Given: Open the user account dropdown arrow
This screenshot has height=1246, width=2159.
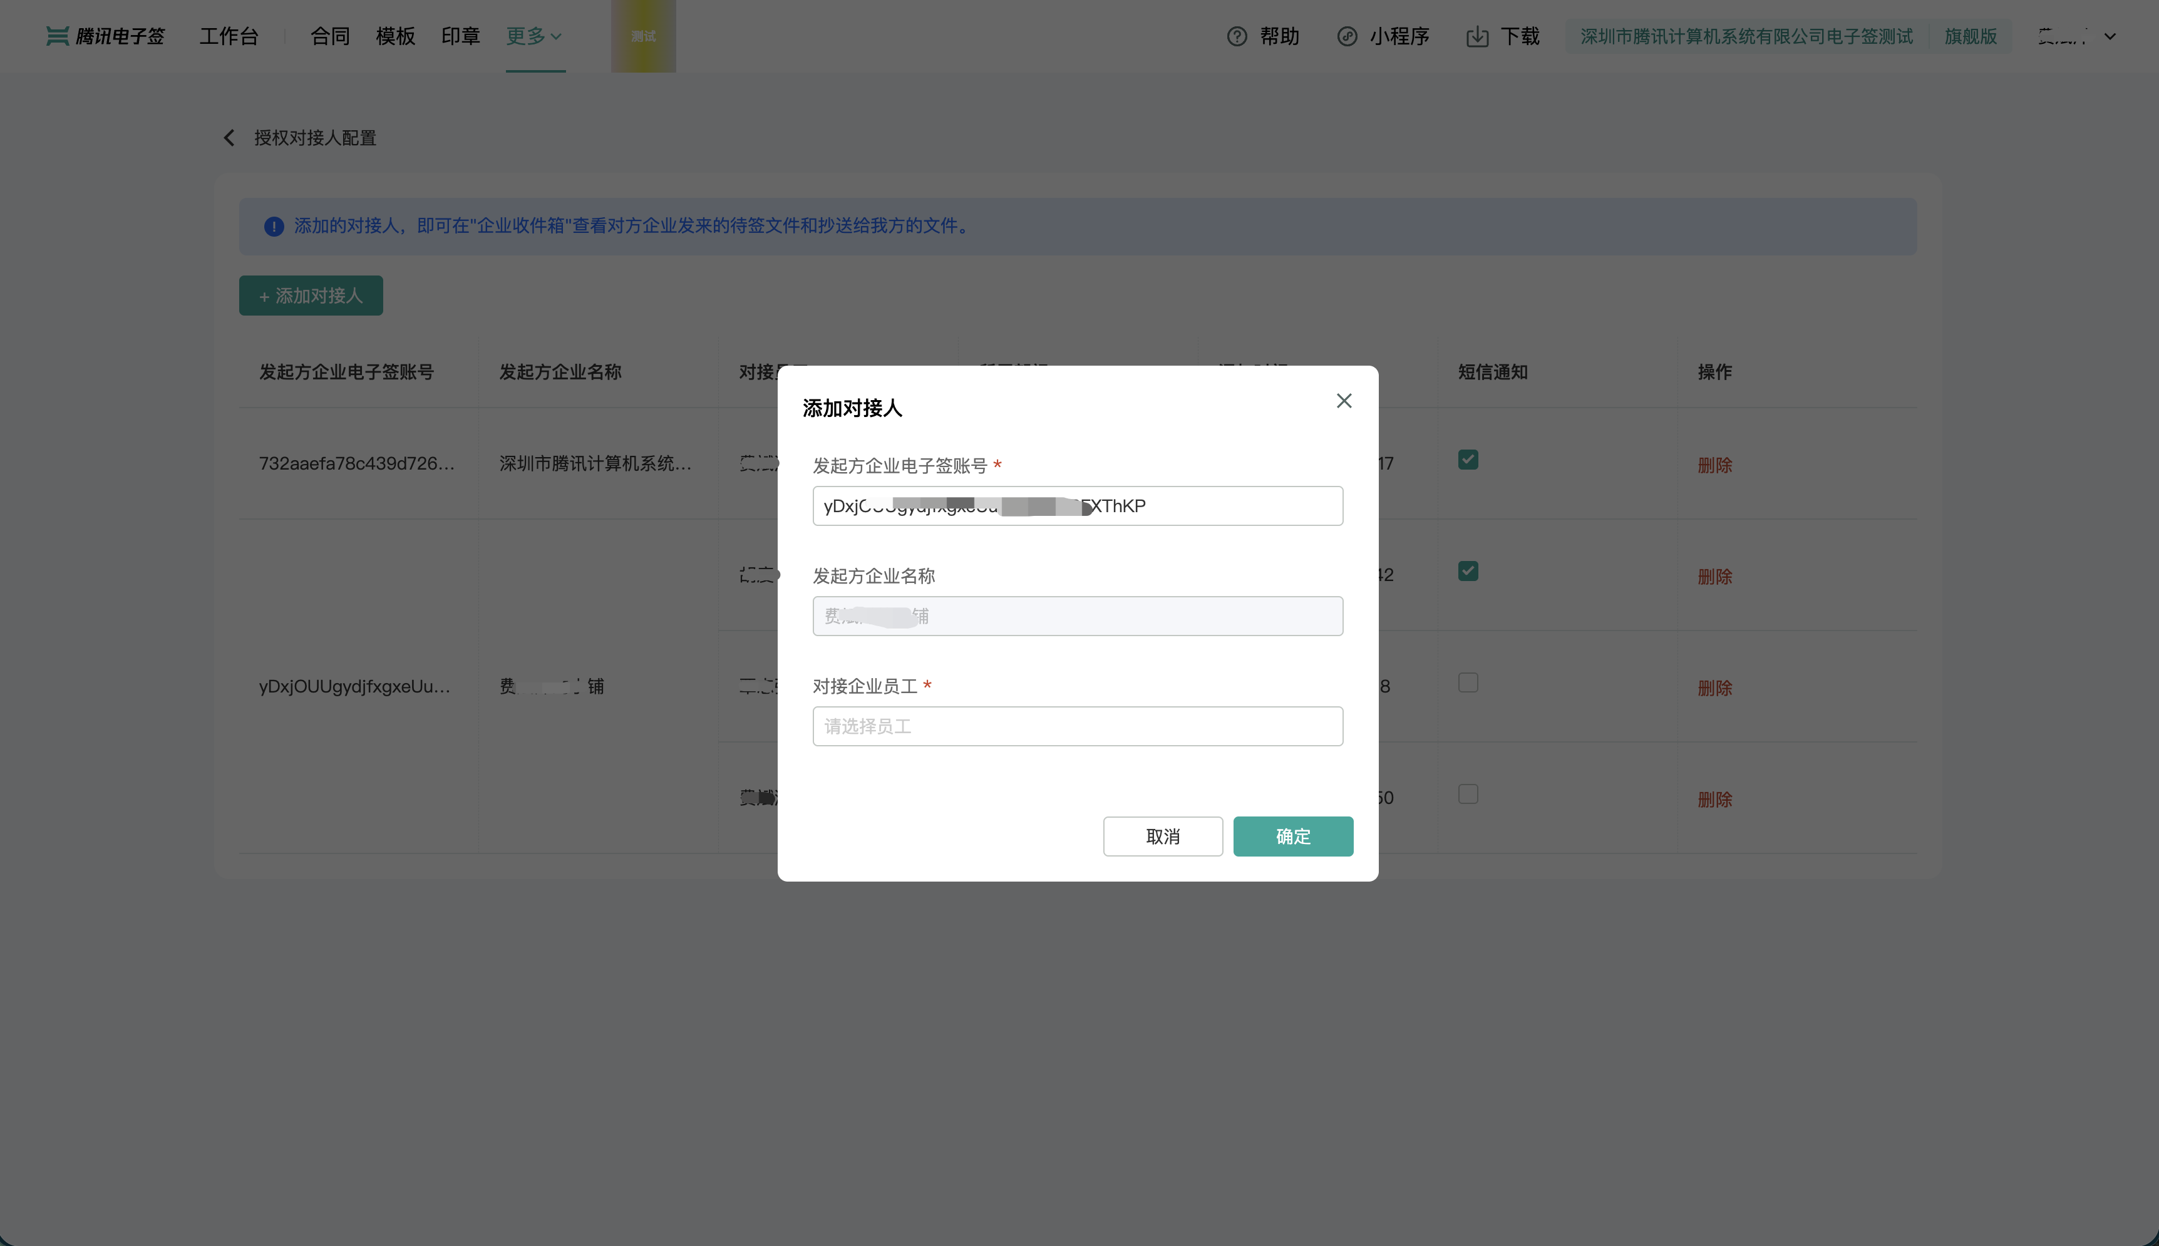Looking at the screenshot, I should click(x=2110, y=36).
